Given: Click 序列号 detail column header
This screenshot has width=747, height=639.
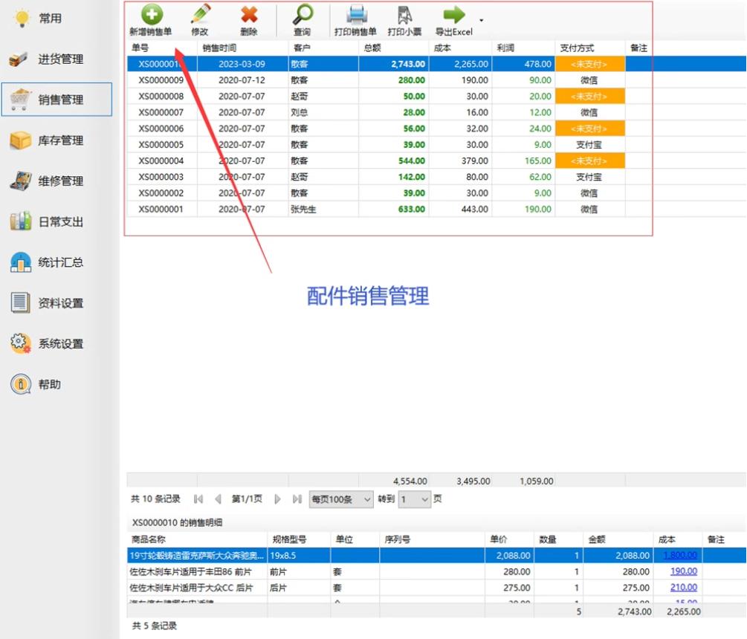Looking at the screenshot, I should [432, 539].
